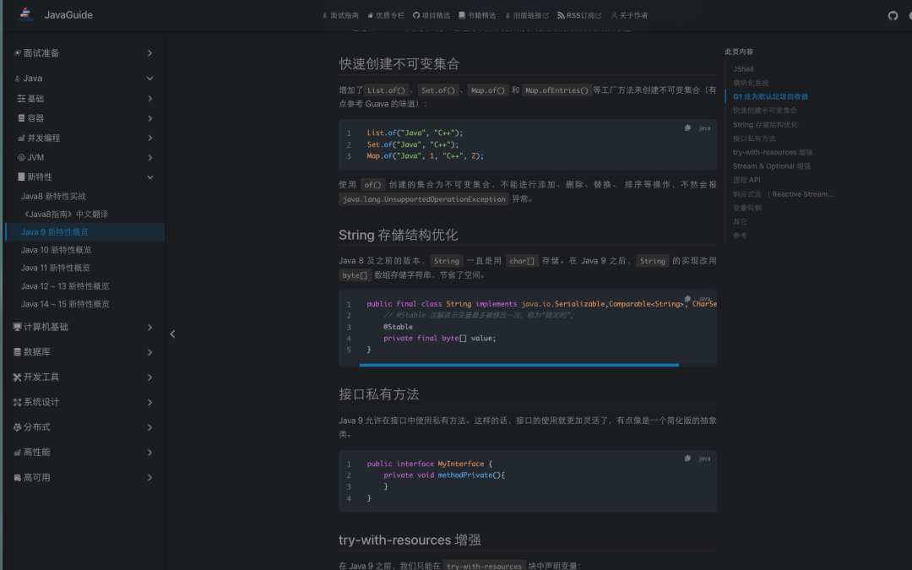The height and width of the screenshot is (570, 912).
Task: Click the Map.ofEntries() inline code
Action: [x=556, y=90]
